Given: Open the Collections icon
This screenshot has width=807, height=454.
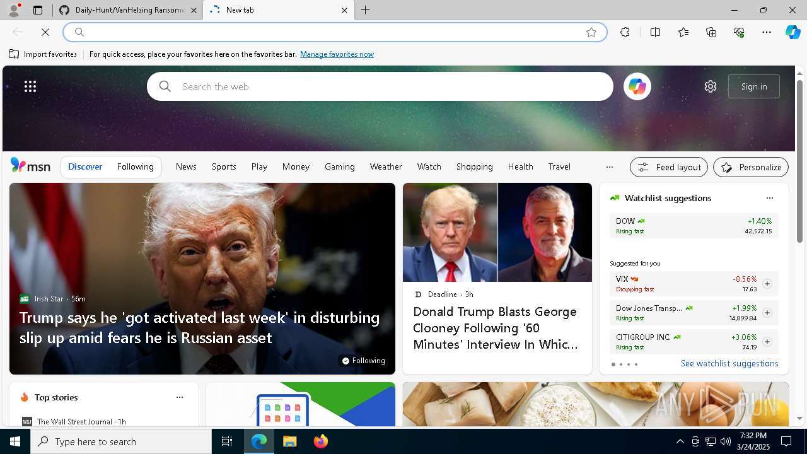Looking at the screenshot, I should pos(711,32).
